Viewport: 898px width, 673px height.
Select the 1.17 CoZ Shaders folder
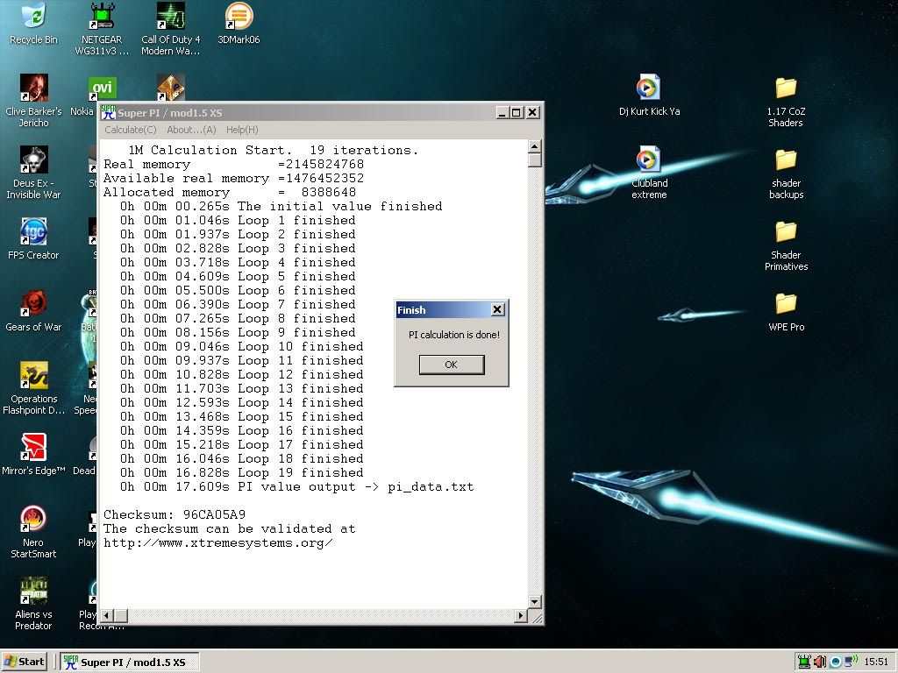point(786,102)
